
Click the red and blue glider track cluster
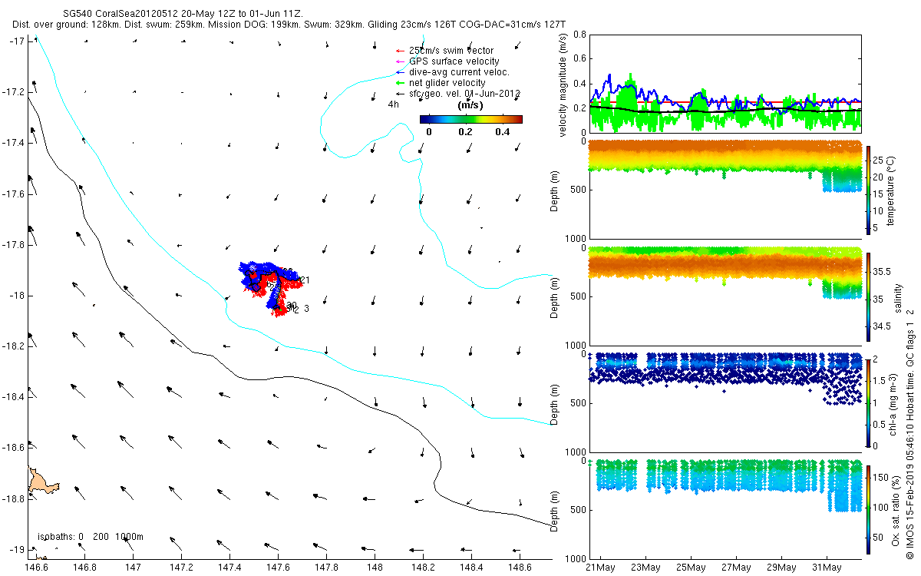coord(270,288)
